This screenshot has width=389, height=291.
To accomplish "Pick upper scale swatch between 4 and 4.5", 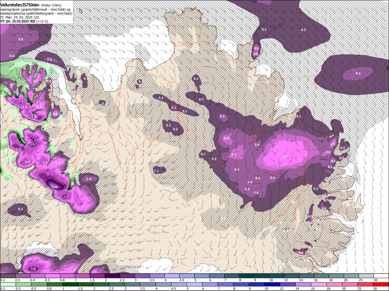I will point(172,275).
